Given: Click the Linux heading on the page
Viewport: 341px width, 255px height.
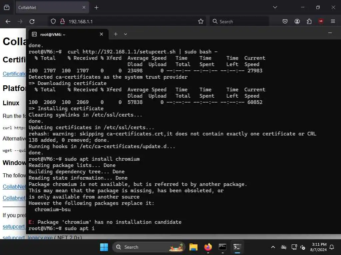Looking at the screenshot, I should click(11, 103).
